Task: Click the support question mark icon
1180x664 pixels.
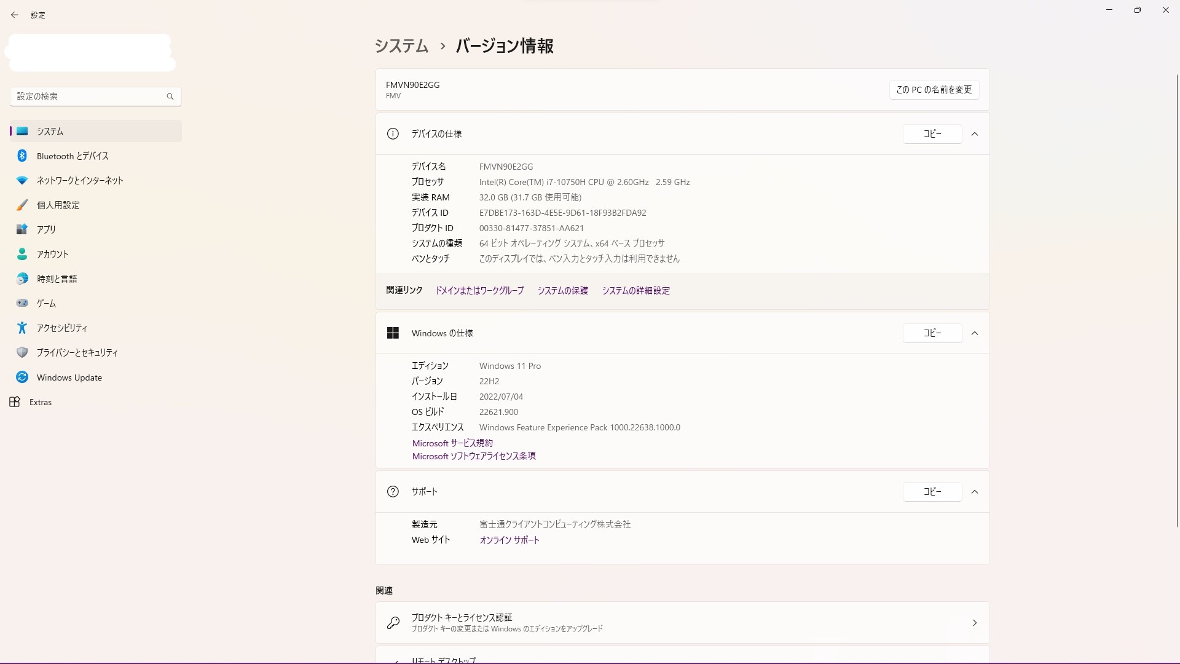Action: point(393,492)
